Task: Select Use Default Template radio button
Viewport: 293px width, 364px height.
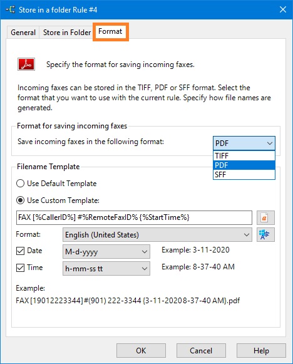Action: 21,184
